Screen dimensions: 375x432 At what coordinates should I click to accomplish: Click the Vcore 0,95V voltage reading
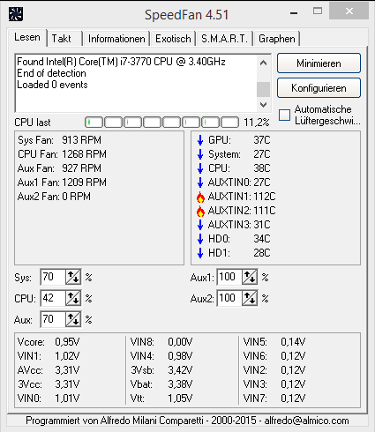[49, 342]
